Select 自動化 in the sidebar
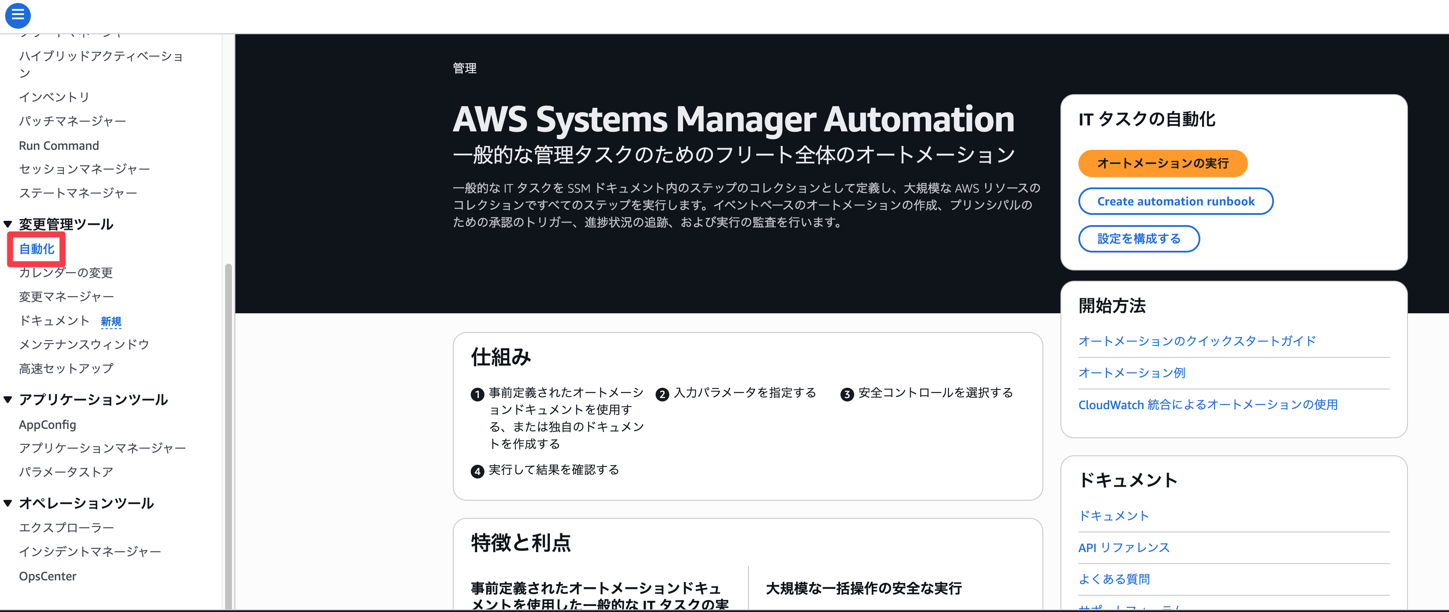 36,249
